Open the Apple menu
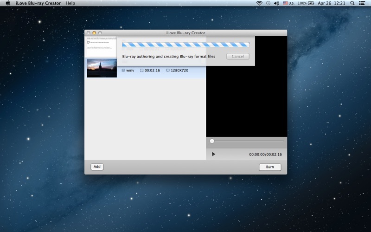 click(8, 3)
